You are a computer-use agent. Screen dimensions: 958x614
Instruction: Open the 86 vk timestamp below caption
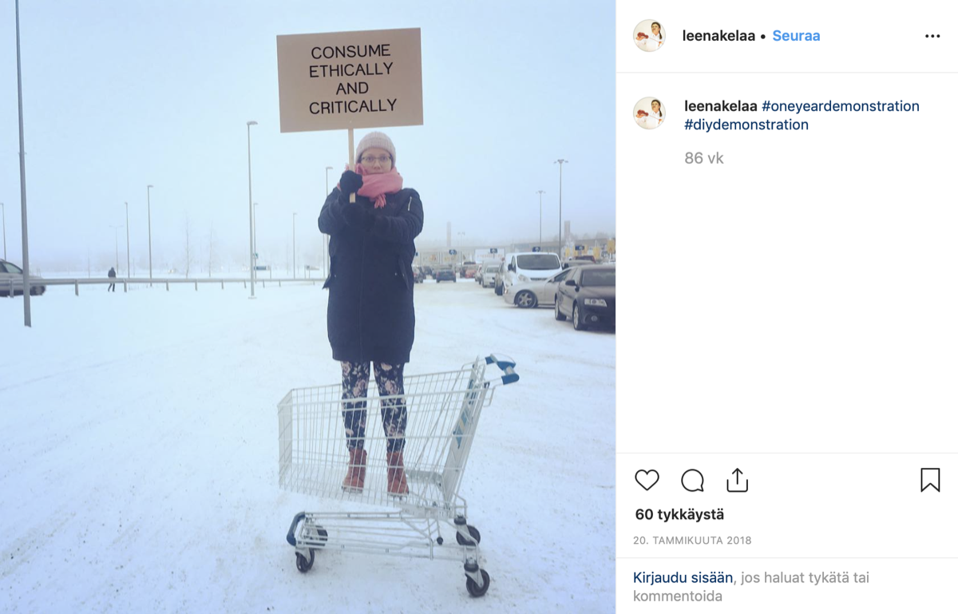point(703,158)
